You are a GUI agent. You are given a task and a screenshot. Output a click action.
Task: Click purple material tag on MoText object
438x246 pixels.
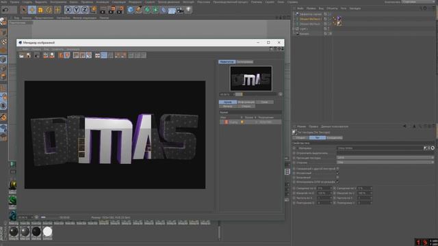pos(339,18)
